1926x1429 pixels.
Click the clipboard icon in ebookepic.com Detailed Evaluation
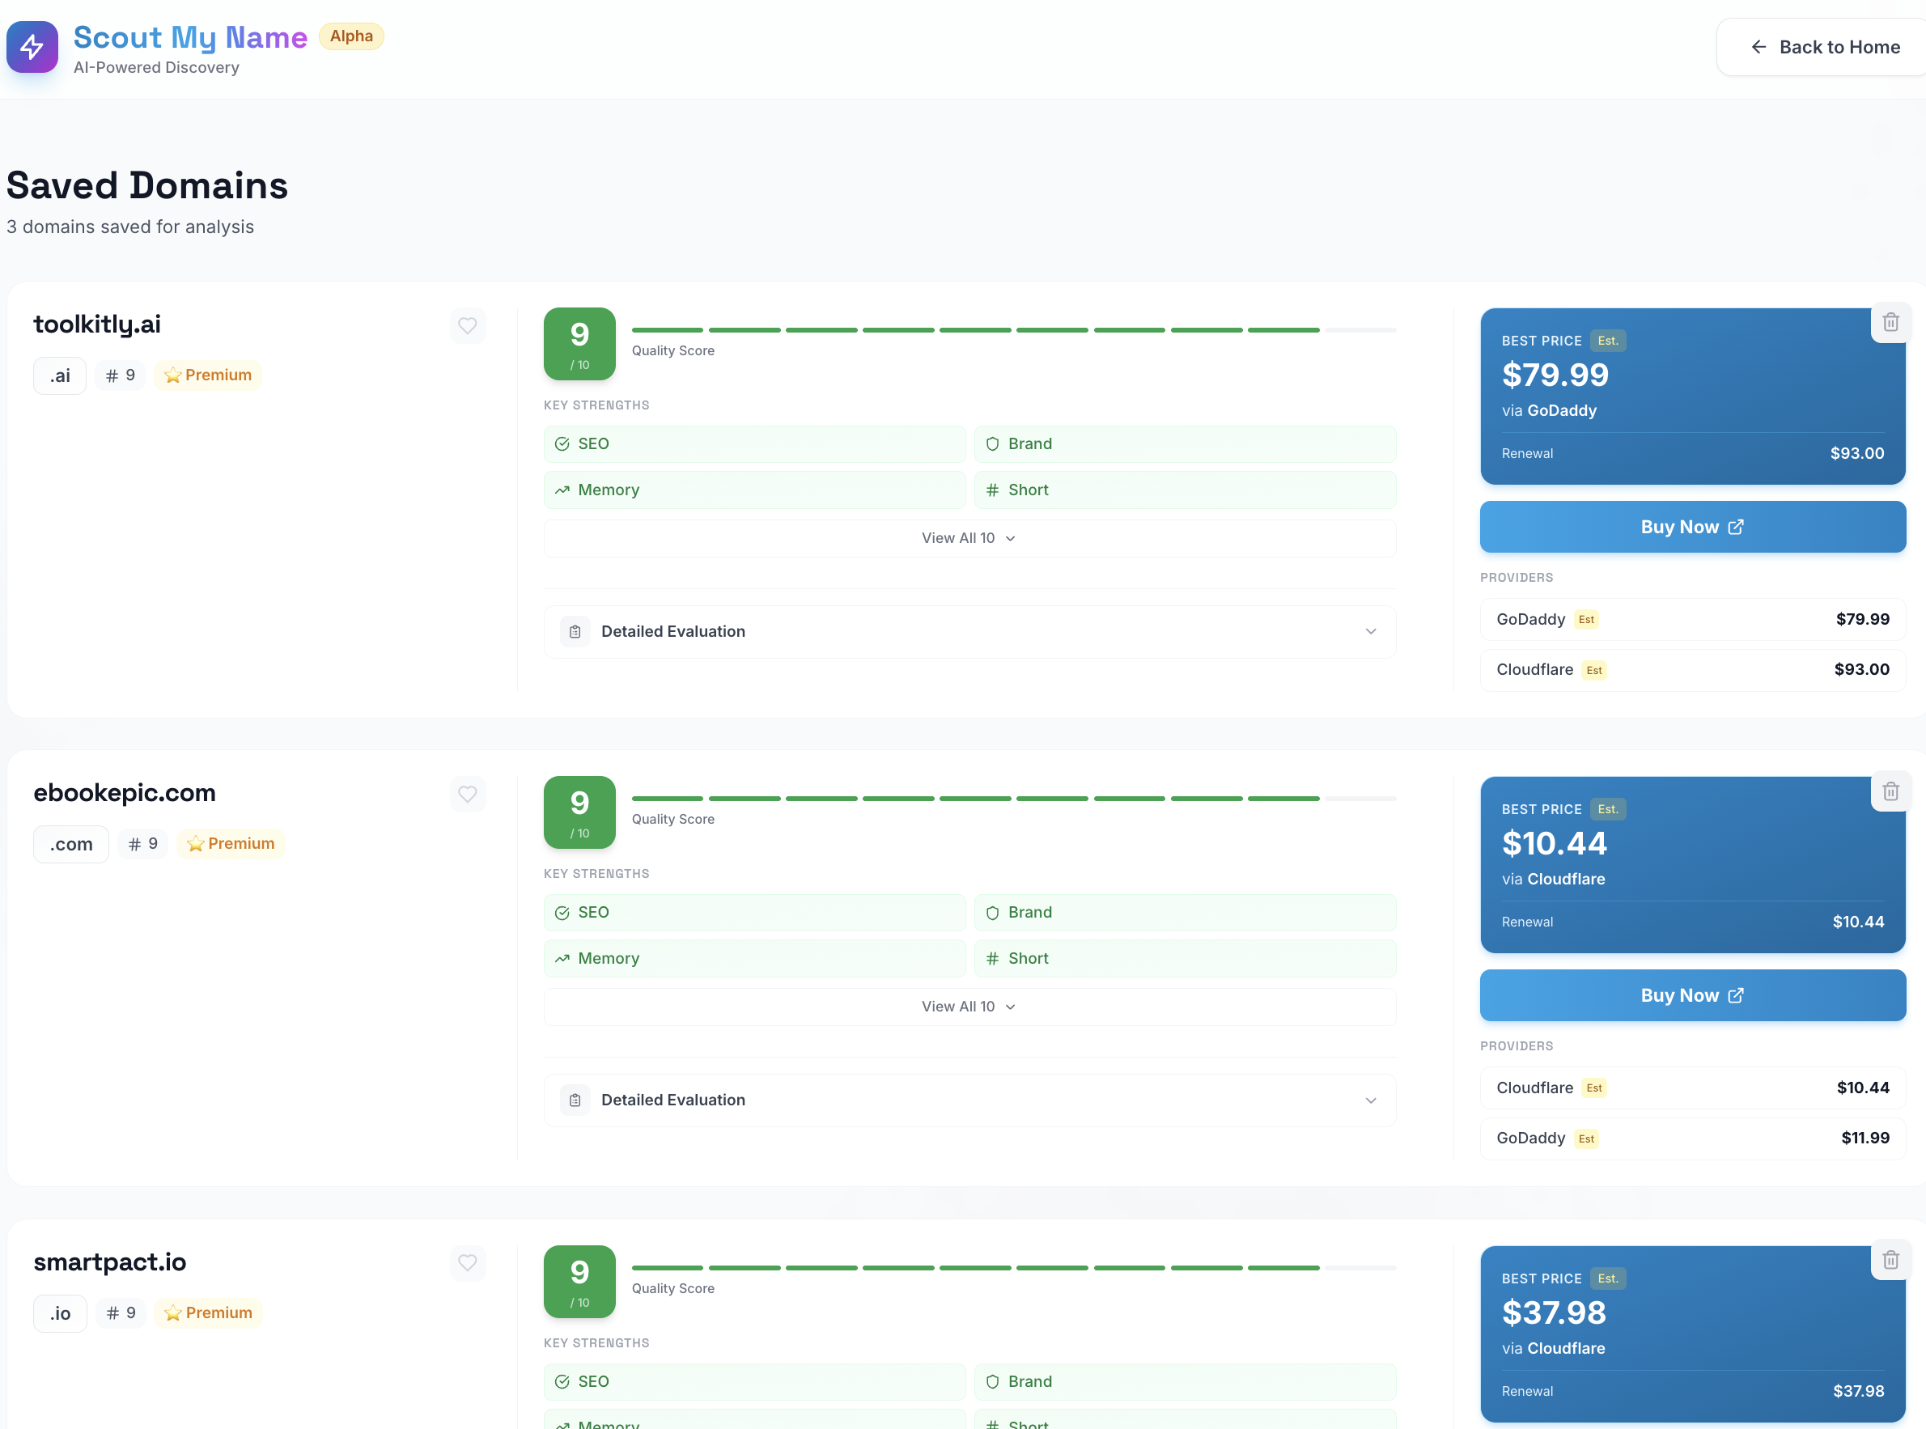pyautogui.click(x=575, y=1100)
